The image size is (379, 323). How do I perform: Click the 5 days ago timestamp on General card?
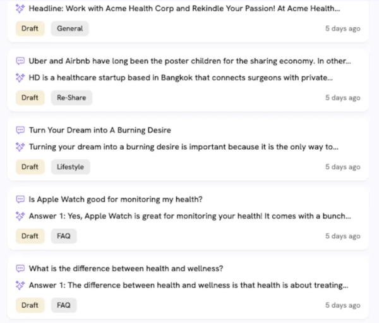343,28
